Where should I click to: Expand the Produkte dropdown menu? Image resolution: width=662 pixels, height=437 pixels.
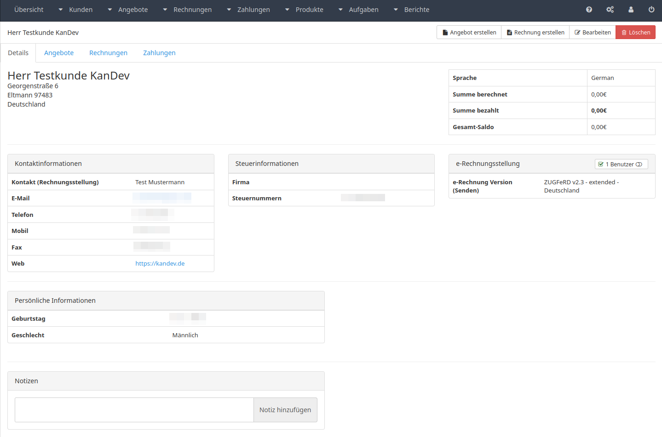click(x=304, y=10)
